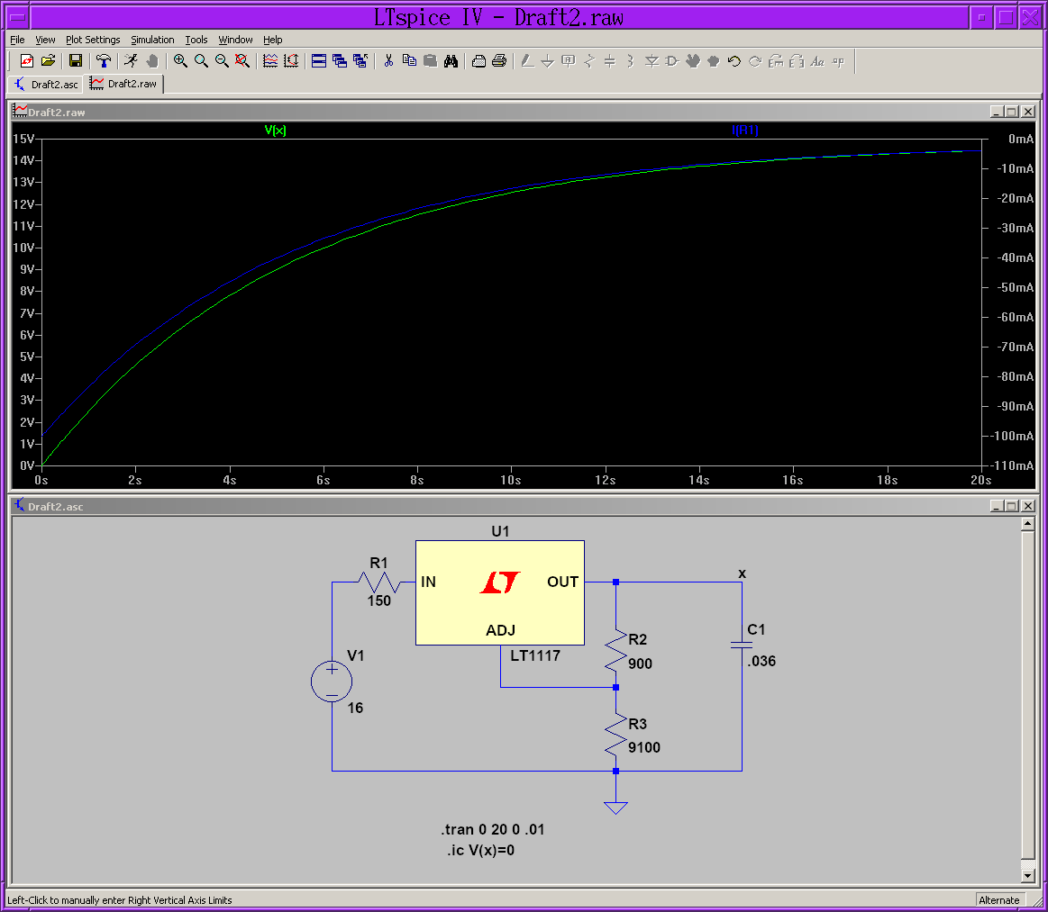Select the Resistor component tool
The image size is (1048, 912).
point(588,61)
